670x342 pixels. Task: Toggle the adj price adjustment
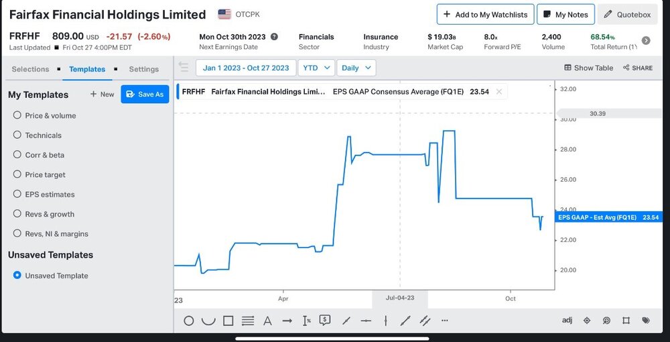pyautogui.click(x=567, y=320)
